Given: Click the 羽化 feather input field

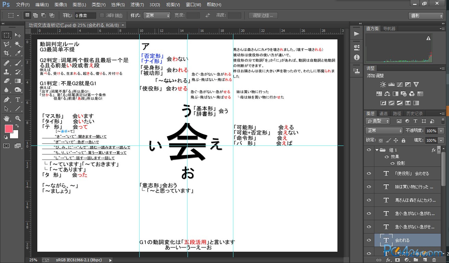Looking at the screenshot, I should (86, 15).
